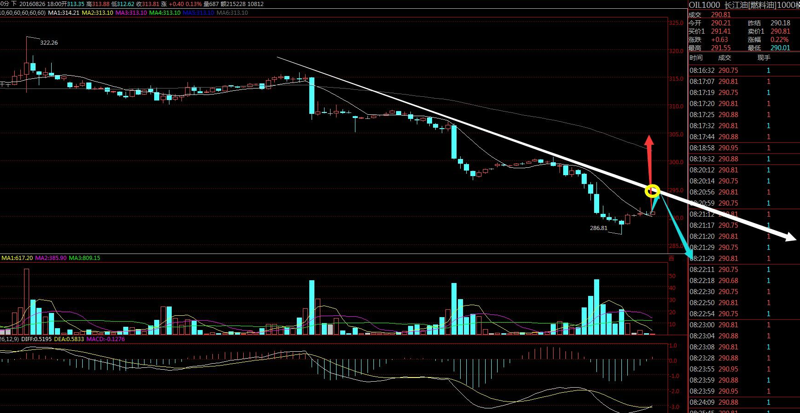Select the 08:17:44 tick row

744,137
